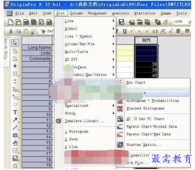Open the Analysis menu
This screenshot has height=170, width=195.
pyautogui.click(x=120, y=13)
